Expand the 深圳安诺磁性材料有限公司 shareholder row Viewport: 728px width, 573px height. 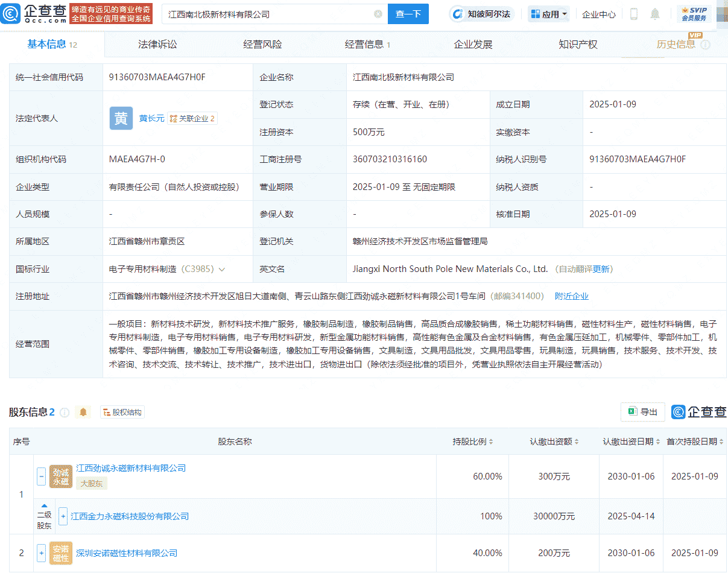[x=41, y=553]
